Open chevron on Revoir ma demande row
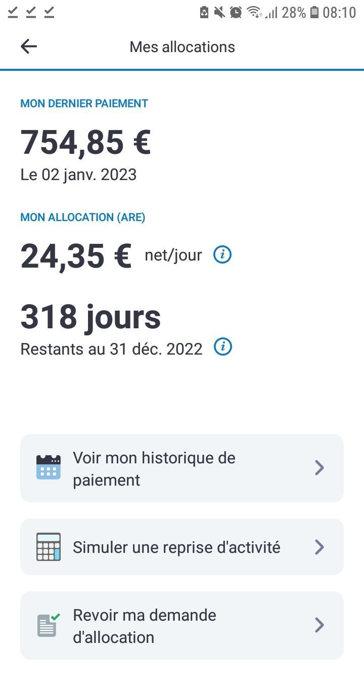 319,625
